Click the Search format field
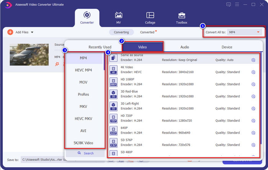Viewport: 268px width, 170px height. point(85,153)
